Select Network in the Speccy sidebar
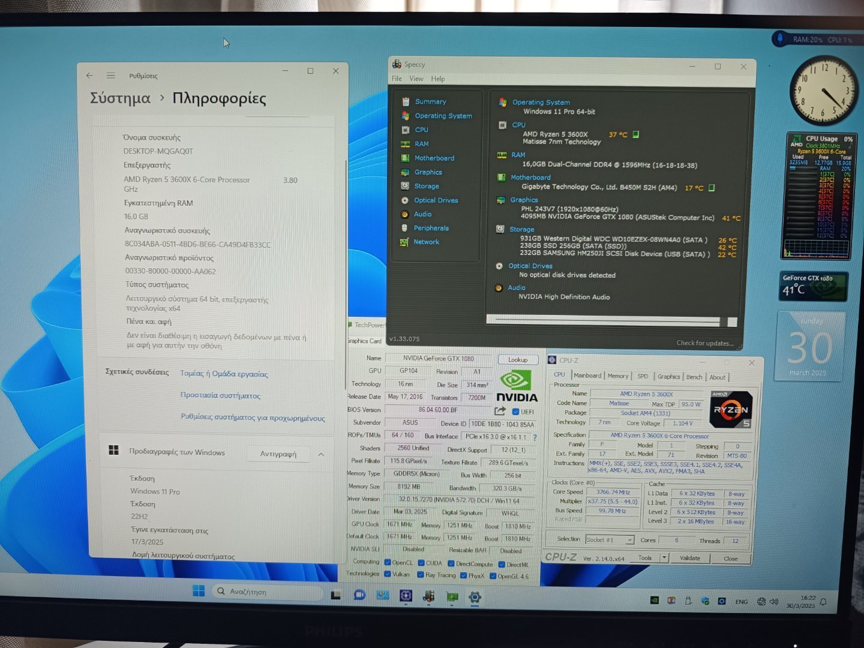Screen dimensions: 864x648 (426, 242)
